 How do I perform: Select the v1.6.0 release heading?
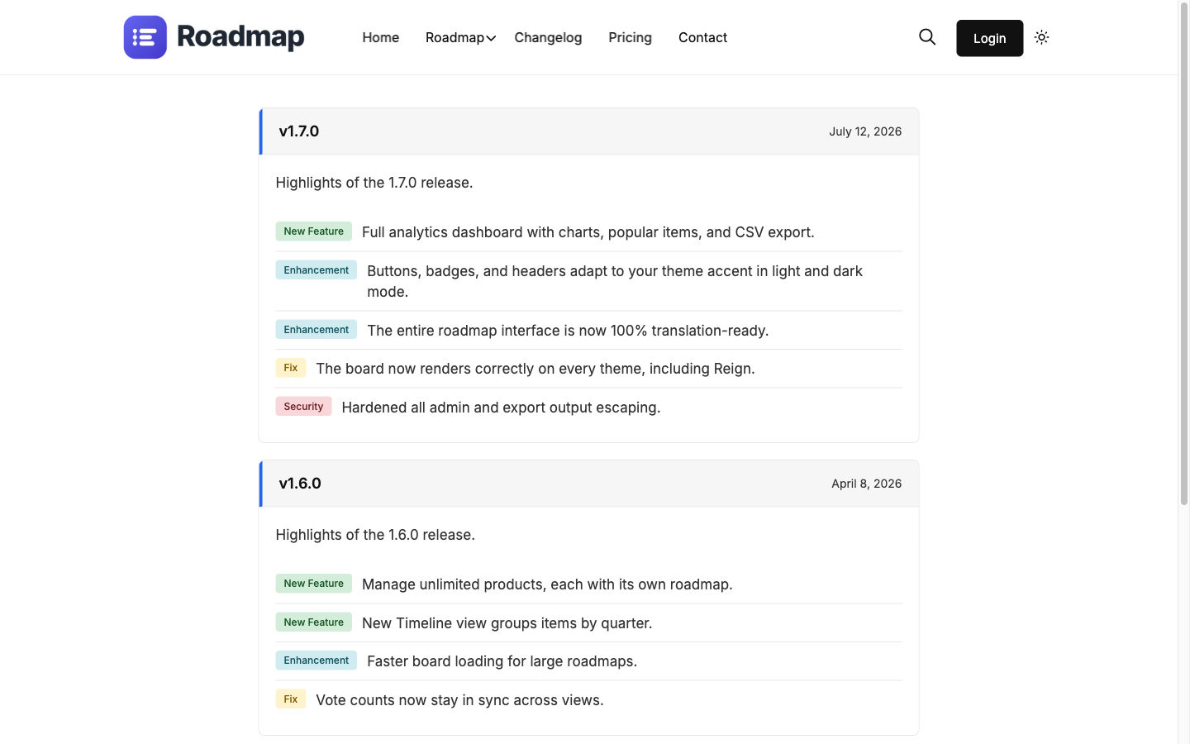[300, 484]
